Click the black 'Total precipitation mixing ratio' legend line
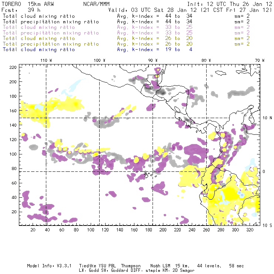Image resolution: width=274 pixels, height=274 pixels. pos(51,22)
